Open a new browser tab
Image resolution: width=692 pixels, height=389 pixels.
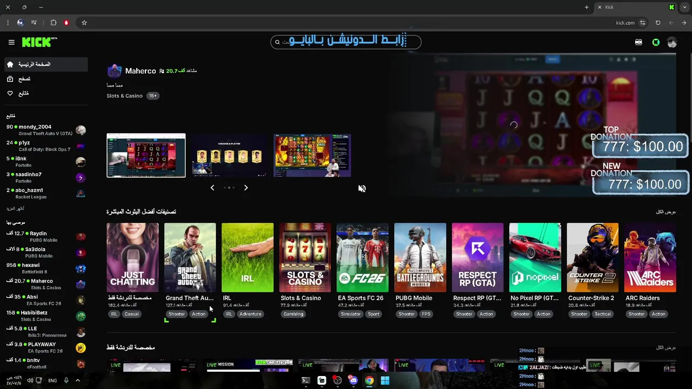587,7
